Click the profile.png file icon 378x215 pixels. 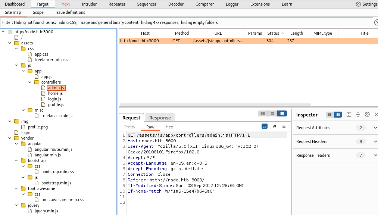(x=23, y=127)
